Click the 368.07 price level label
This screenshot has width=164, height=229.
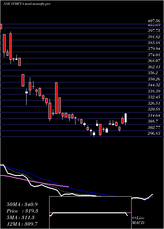154,61
